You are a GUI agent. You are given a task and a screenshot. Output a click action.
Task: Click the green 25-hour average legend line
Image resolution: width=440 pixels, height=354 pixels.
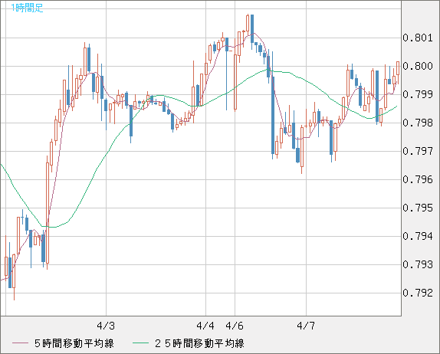140,343
